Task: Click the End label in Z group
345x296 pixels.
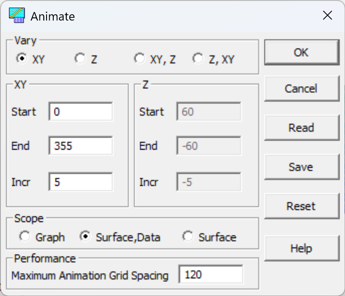Action: 148,146
